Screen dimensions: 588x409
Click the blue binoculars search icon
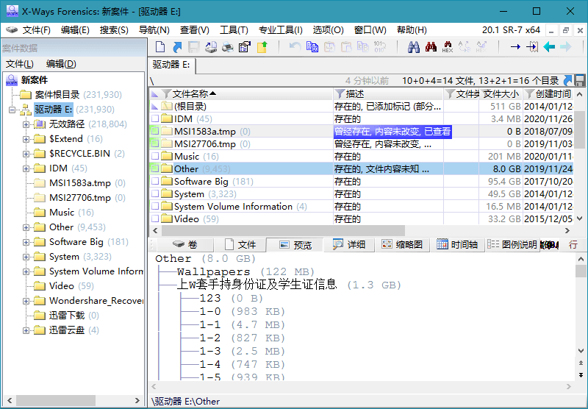tap(414, 47)
